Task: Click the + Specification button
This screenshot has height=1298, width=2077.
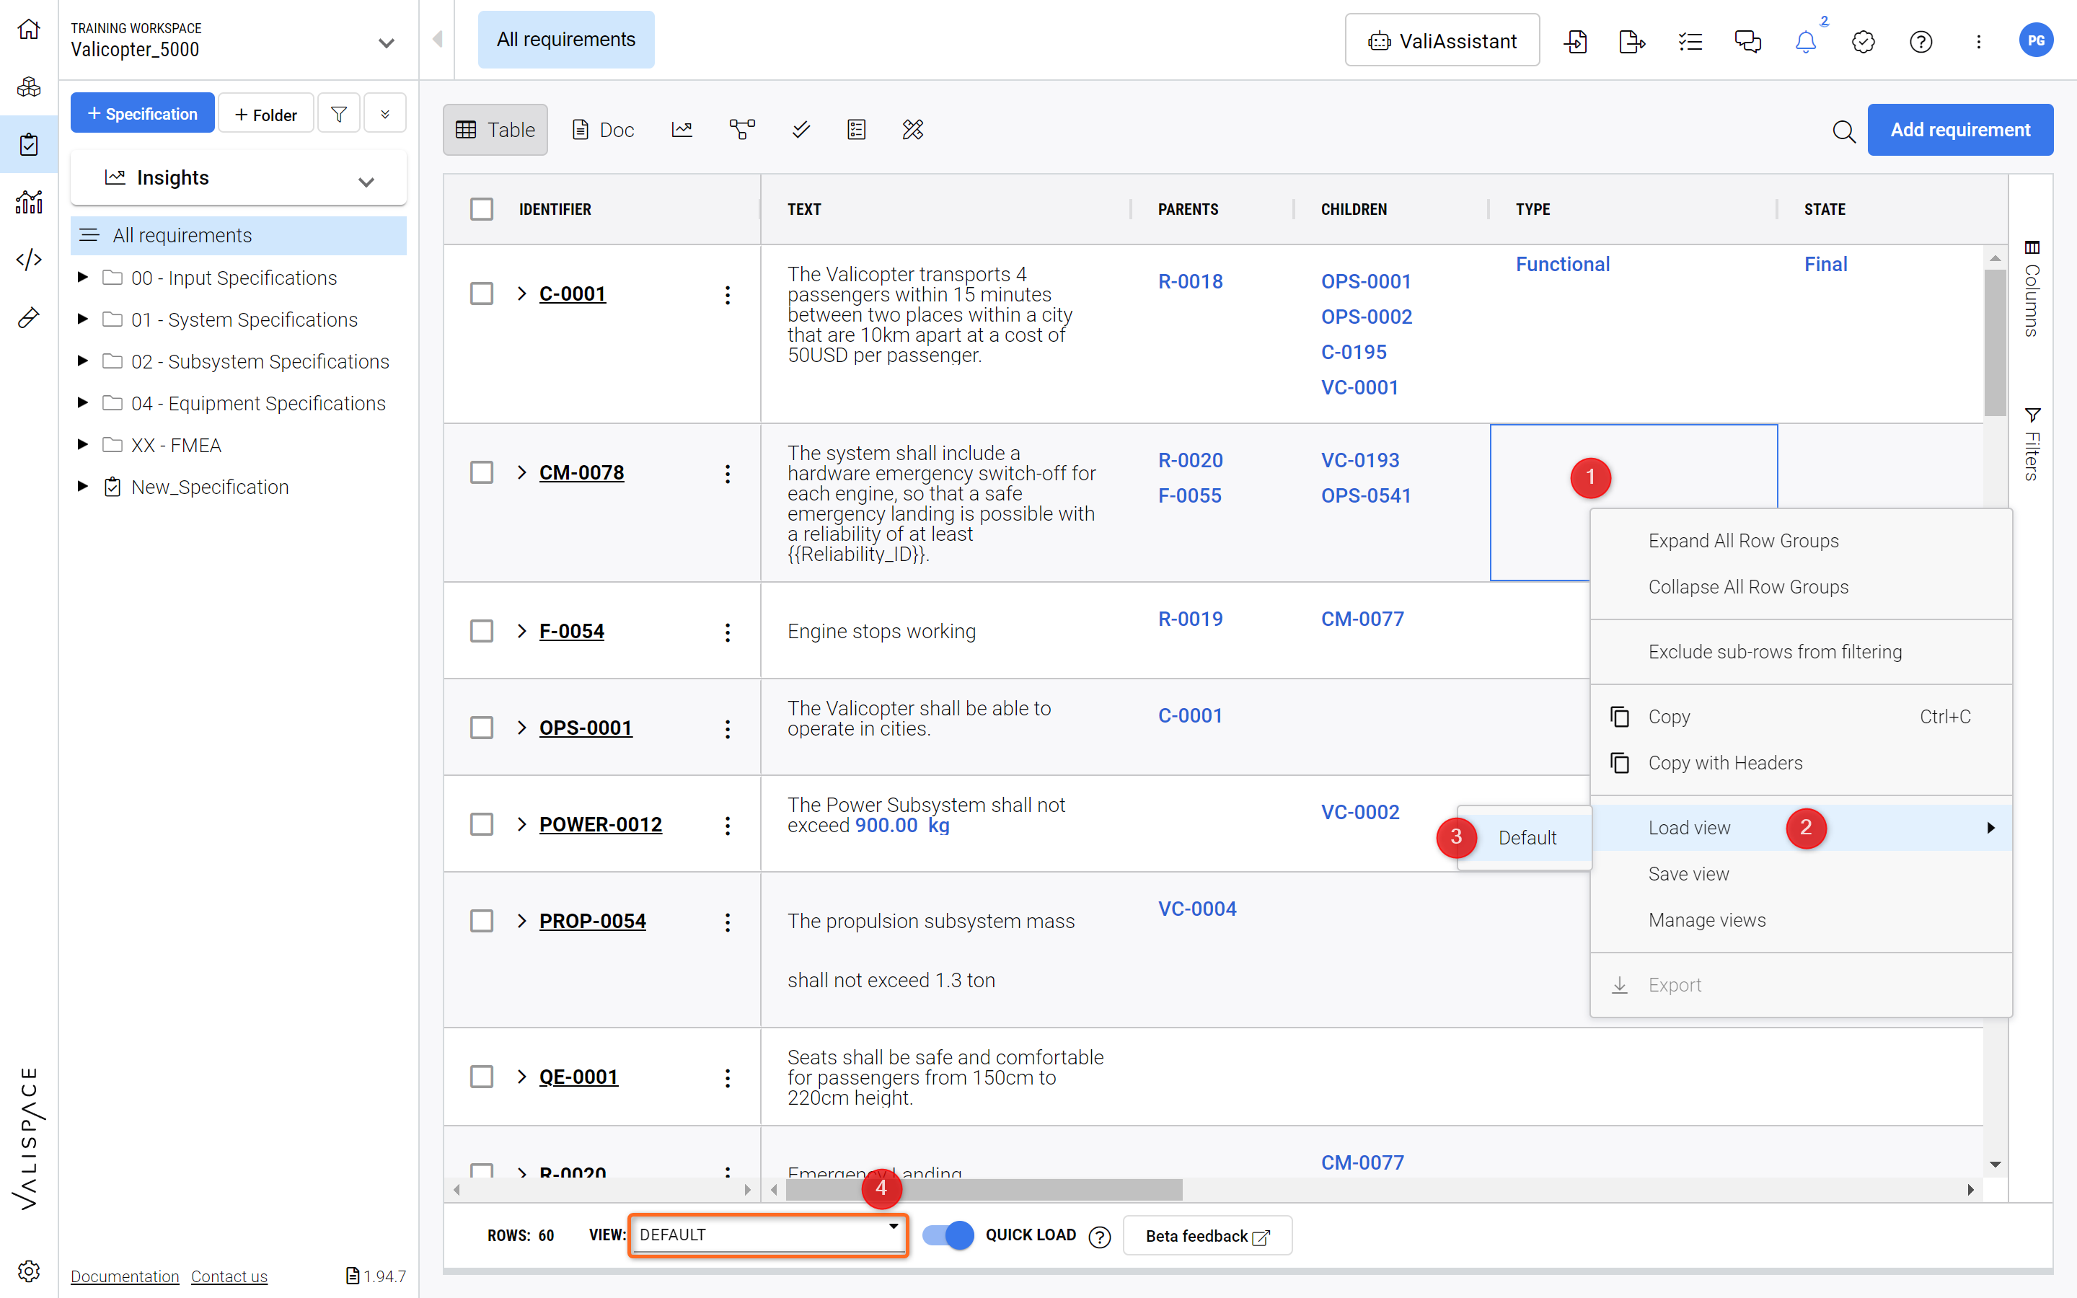Action: click(143, 113)
